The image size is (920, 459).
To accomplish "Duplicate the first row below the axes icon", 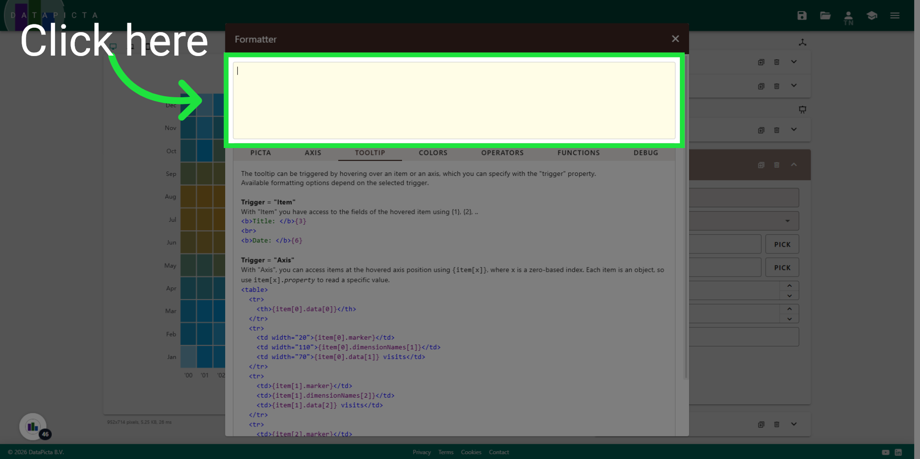I will pyautogui.click(x=761, y=62).
